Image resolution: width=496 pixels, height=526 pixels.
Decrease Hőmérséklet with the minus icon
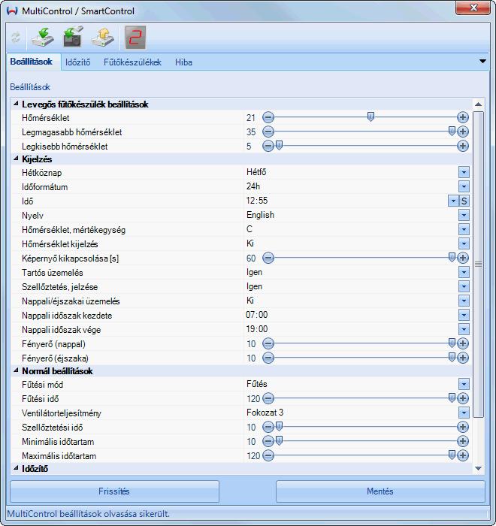pos(268,117)
